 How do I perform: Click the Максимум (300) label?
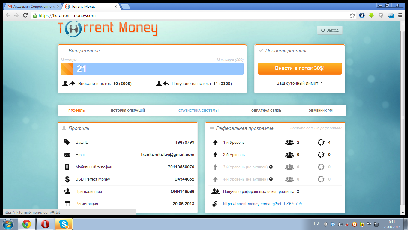(x=230, y=60)
